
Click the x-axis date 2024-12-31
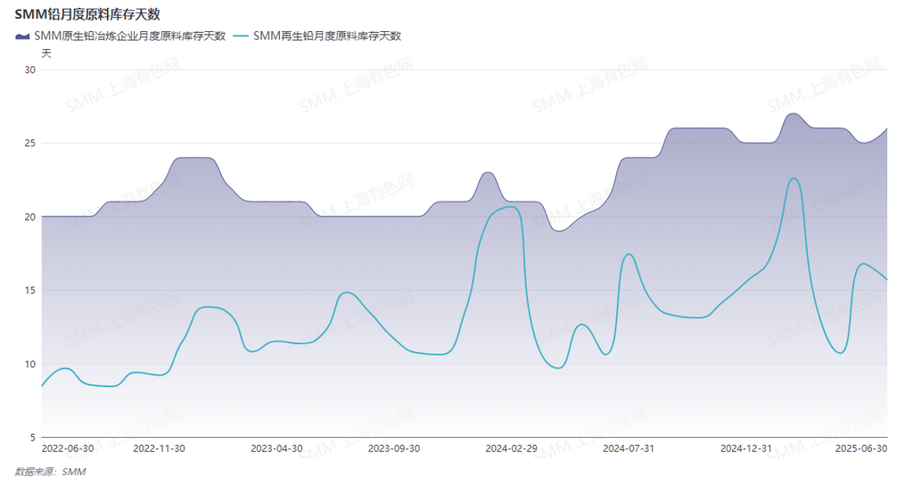pos(746,449)
